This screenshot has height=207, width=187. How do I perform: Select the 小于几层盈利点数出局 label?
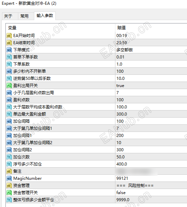(34, 93)
